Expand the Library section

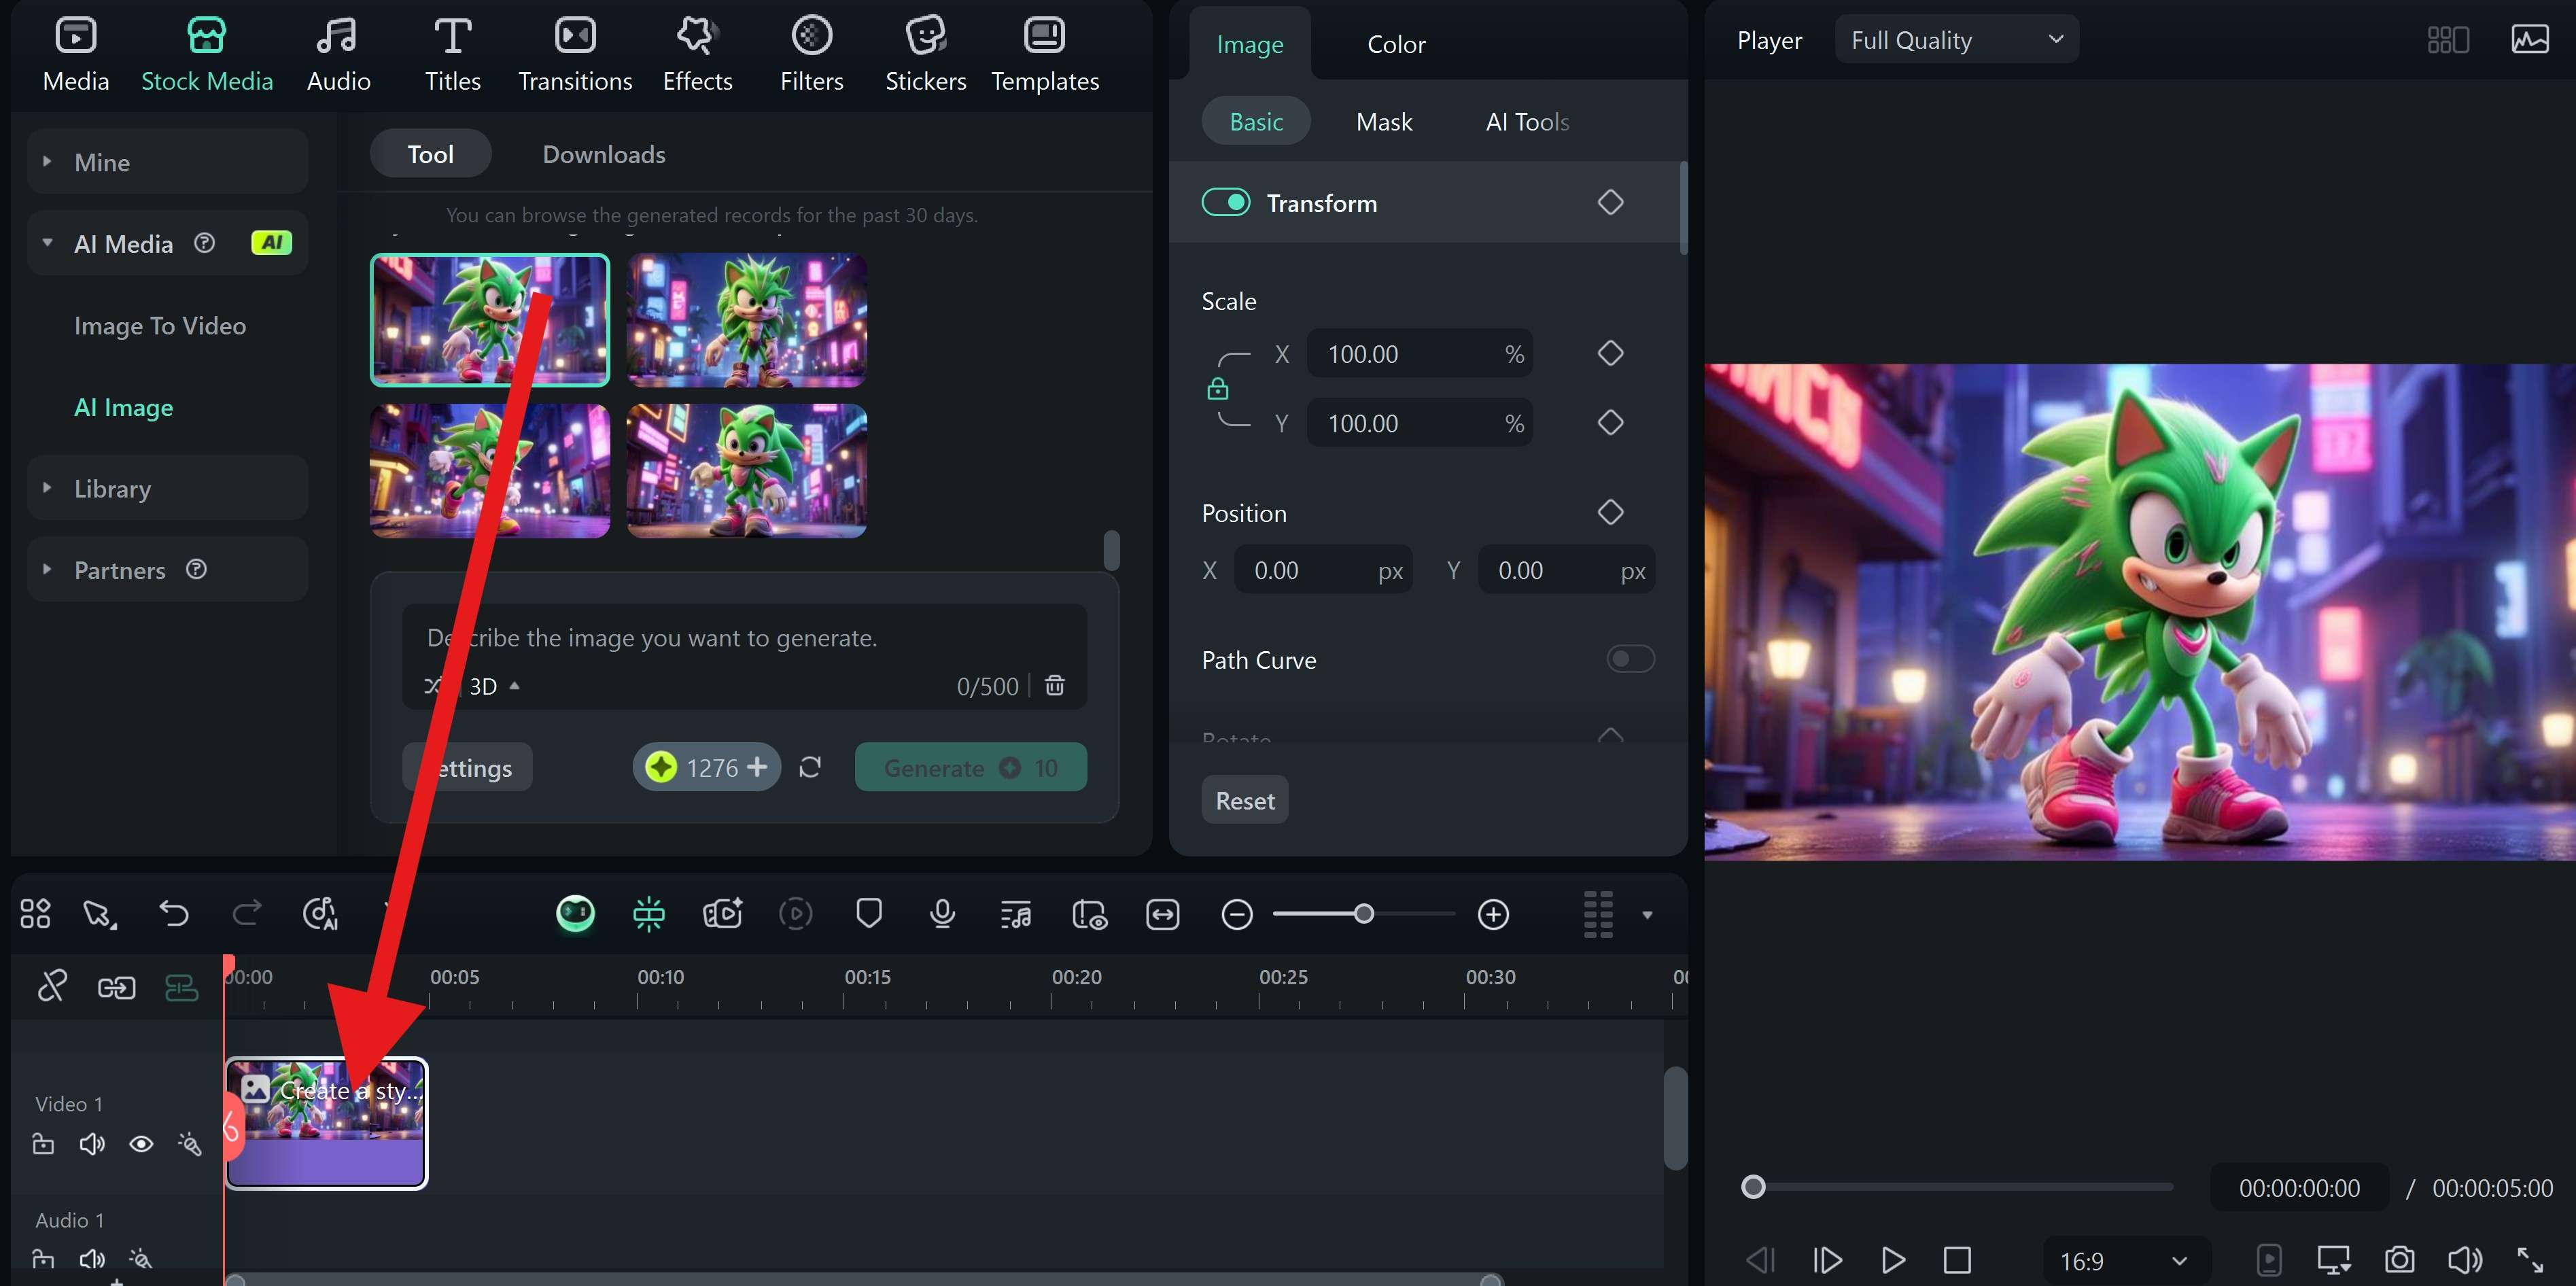click(x=47, y=488)
